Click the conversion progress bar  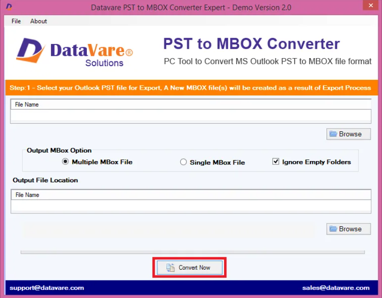point(192,252)
